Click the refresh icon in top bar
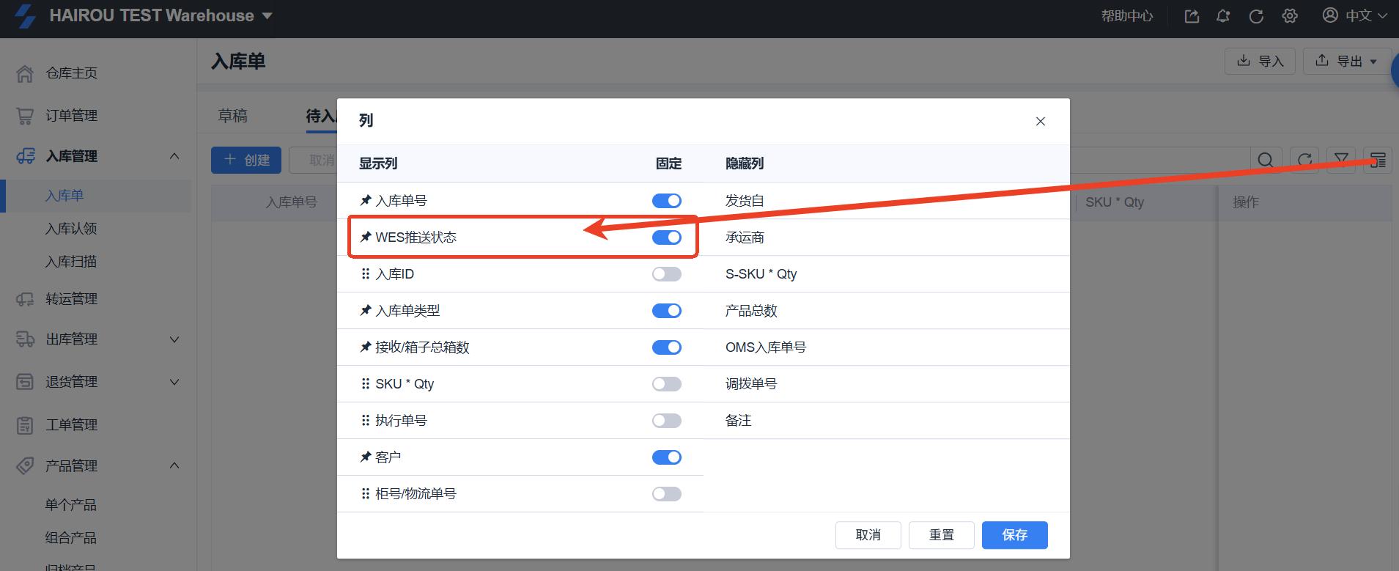This screenshot has height=571, width=1399. 1256,16
